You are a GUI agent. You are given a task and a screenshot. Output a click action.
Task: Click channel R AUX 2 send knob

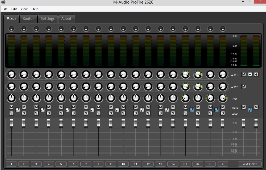tap(223, 87)
